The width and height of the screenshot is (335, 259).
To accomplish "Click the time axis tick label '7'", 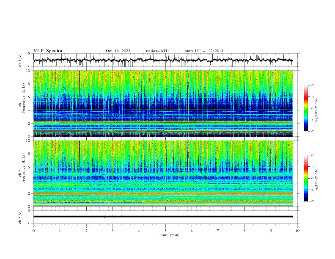I will pyautogui.click(x=218, y=231).
